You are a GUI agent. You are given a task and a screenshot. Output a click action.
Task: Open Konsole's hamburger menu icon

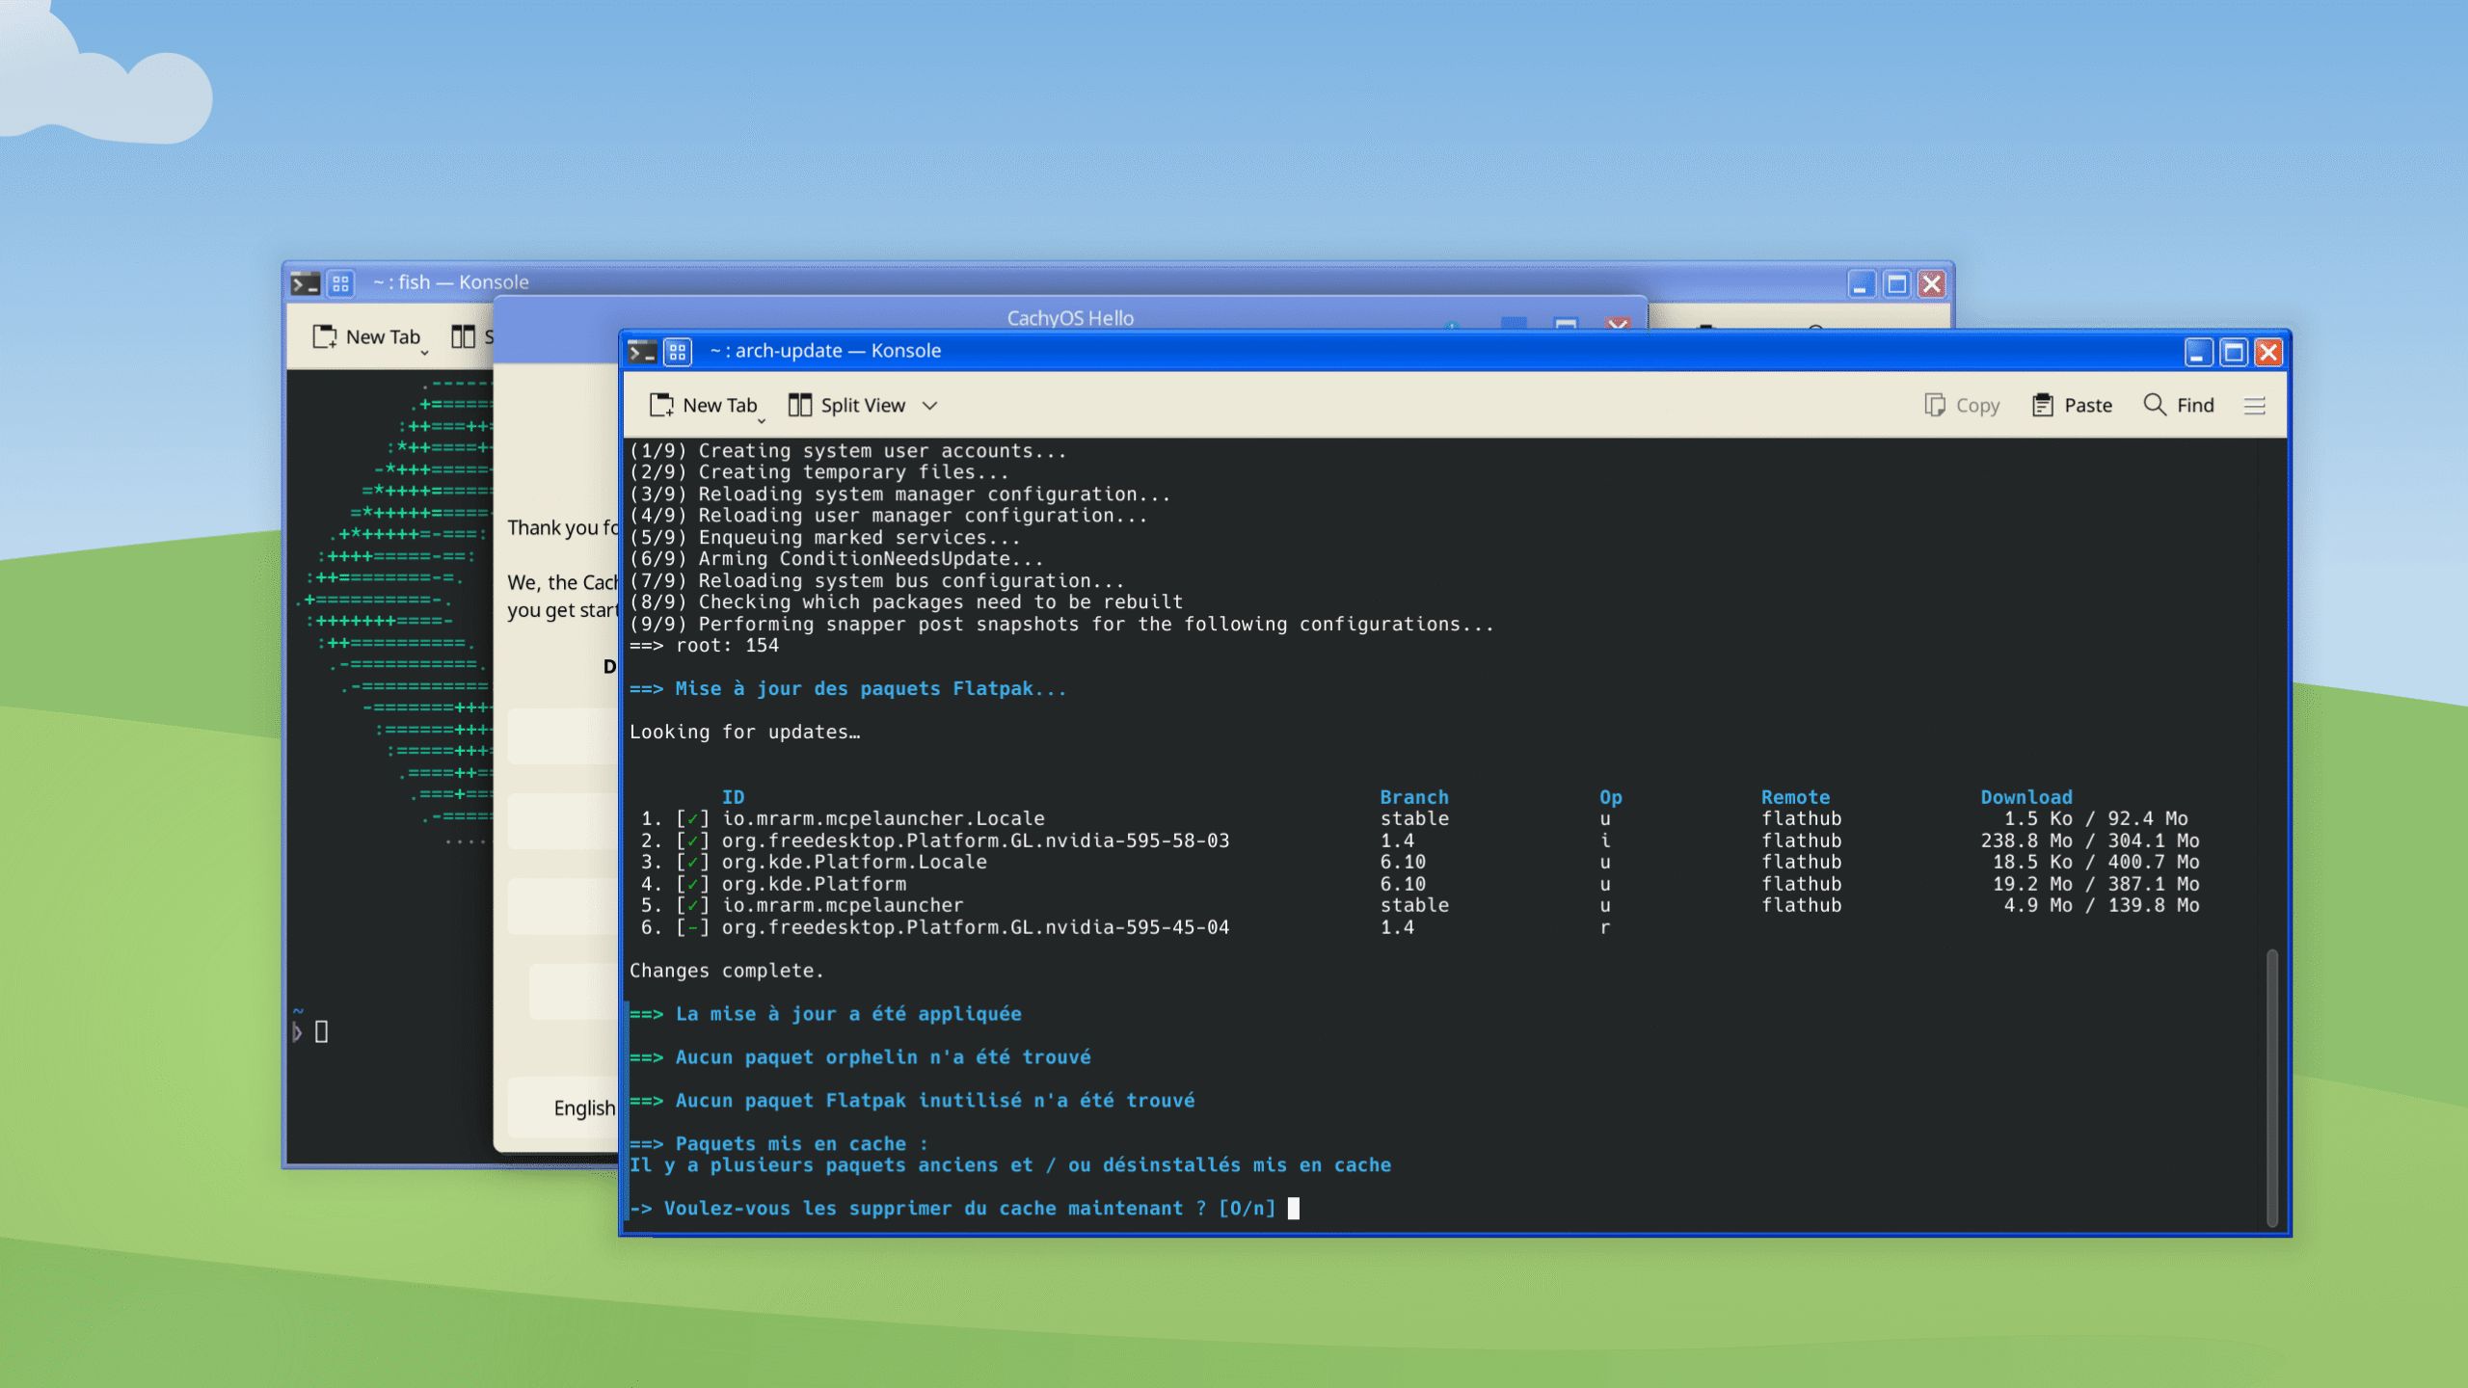2256,405
